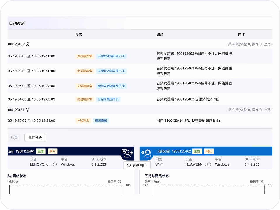This screenshot has height=210, width=280.
Task: Click the HUAWEI/N… device value
Action: click(195, 164)
